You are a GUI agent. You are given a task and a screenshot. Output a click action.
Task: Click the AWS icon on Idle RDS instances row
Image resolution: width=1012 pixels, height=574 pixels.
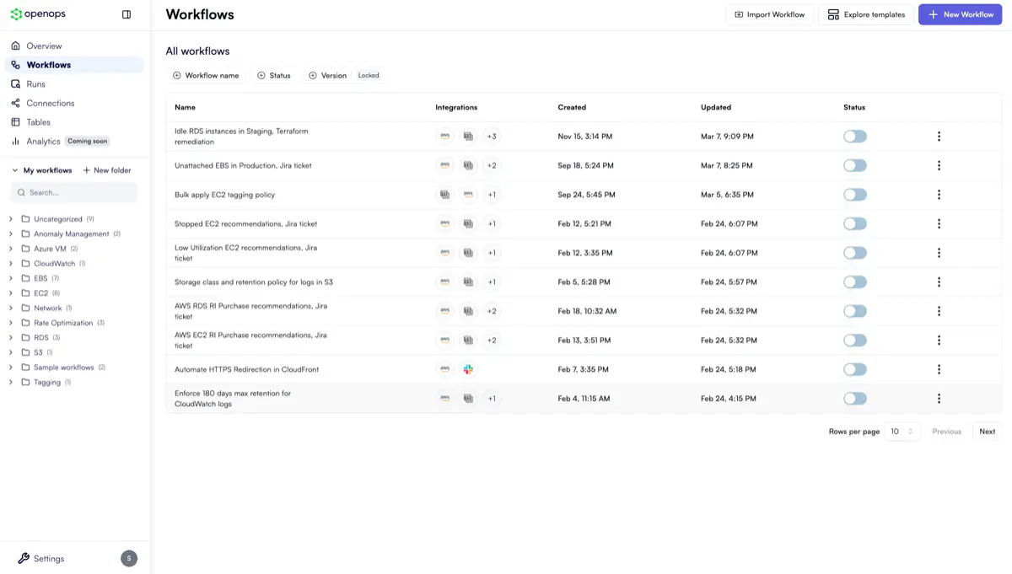(444, 136)
